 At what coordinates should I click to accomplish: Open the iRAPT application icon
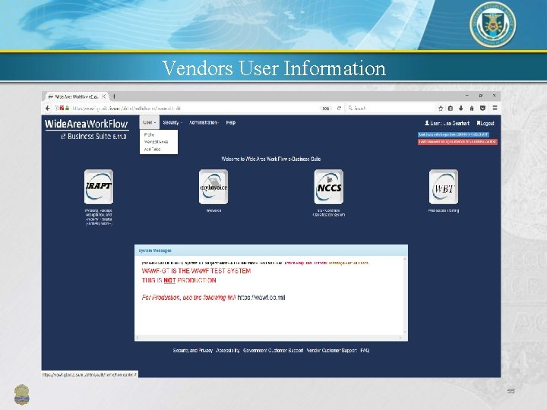[99, 187]
